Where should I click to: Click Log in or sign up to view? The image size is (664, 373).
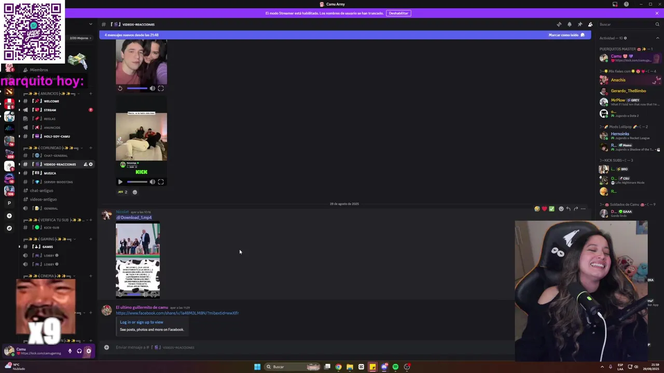point(142,322)
